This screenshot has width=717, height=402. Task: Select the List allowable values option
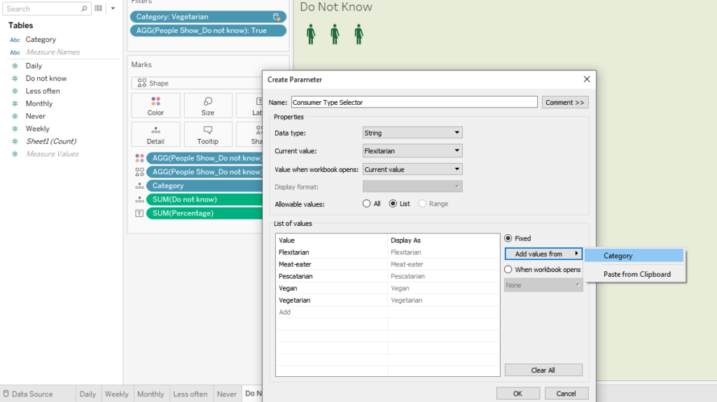click(393, 203)
